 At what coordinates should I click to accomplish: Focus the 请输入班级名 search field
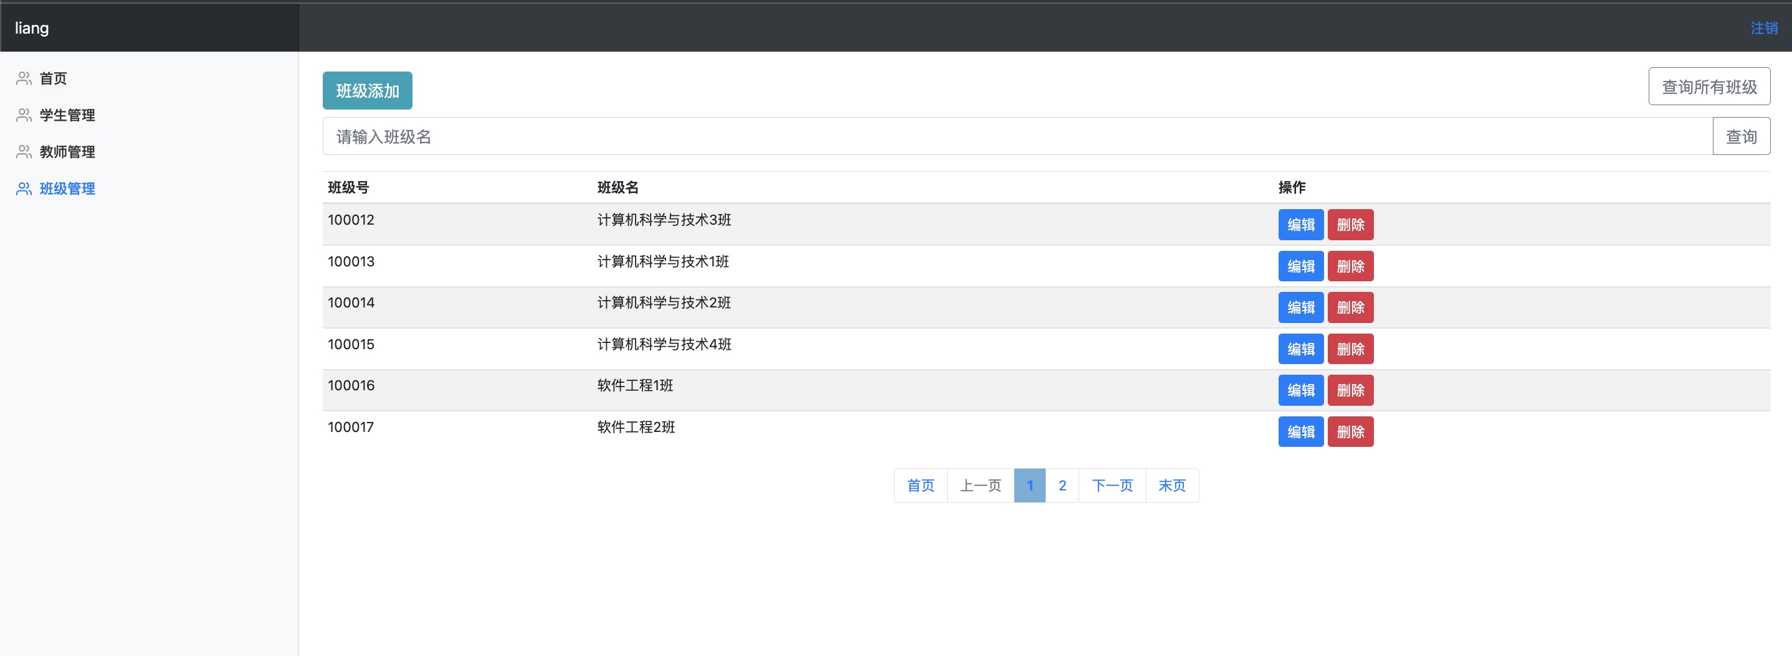1017,136
